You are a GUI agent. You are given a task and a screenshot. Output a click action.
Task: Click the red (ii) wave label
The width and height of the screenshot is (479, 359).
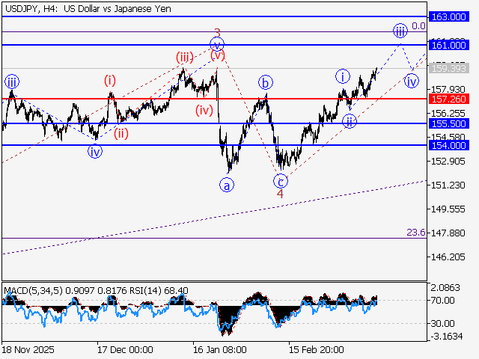pyautogui.click(x=120, y=135)
